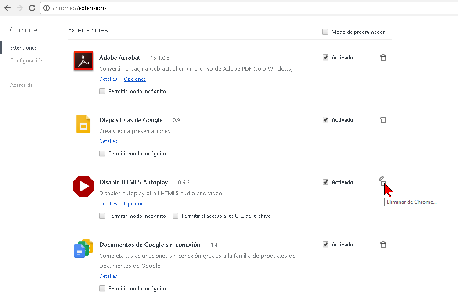Allow incognito mode for Adobe Acrobat
458x306 pixels.
(x=102, y=91)
